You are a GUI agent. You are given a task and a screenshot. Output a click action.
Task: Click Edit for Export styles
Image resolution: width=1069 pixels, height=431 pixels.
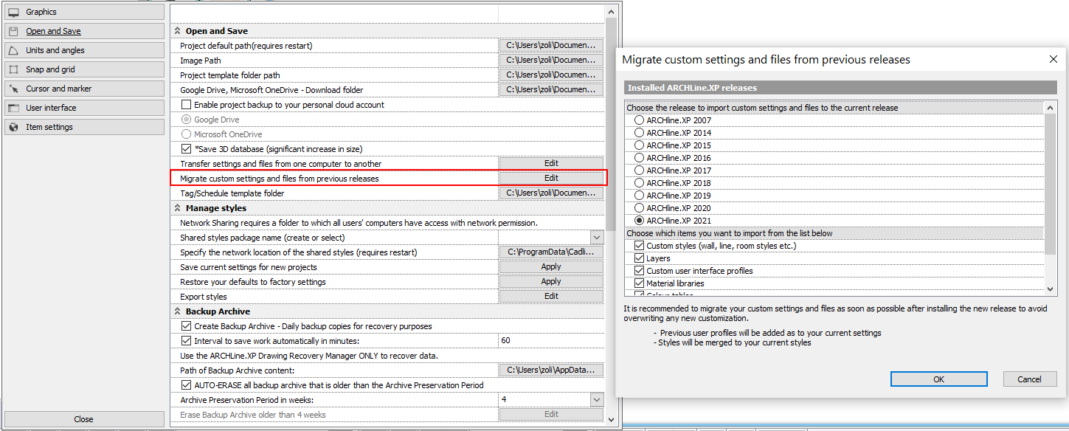(x=551, y=297)
